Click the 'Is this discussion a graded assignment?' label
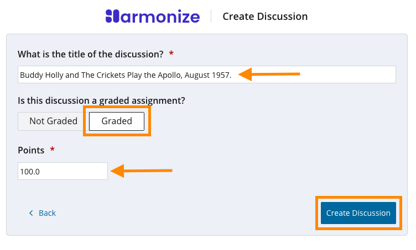This screenshot has height=250, width=416. point(101,101)
